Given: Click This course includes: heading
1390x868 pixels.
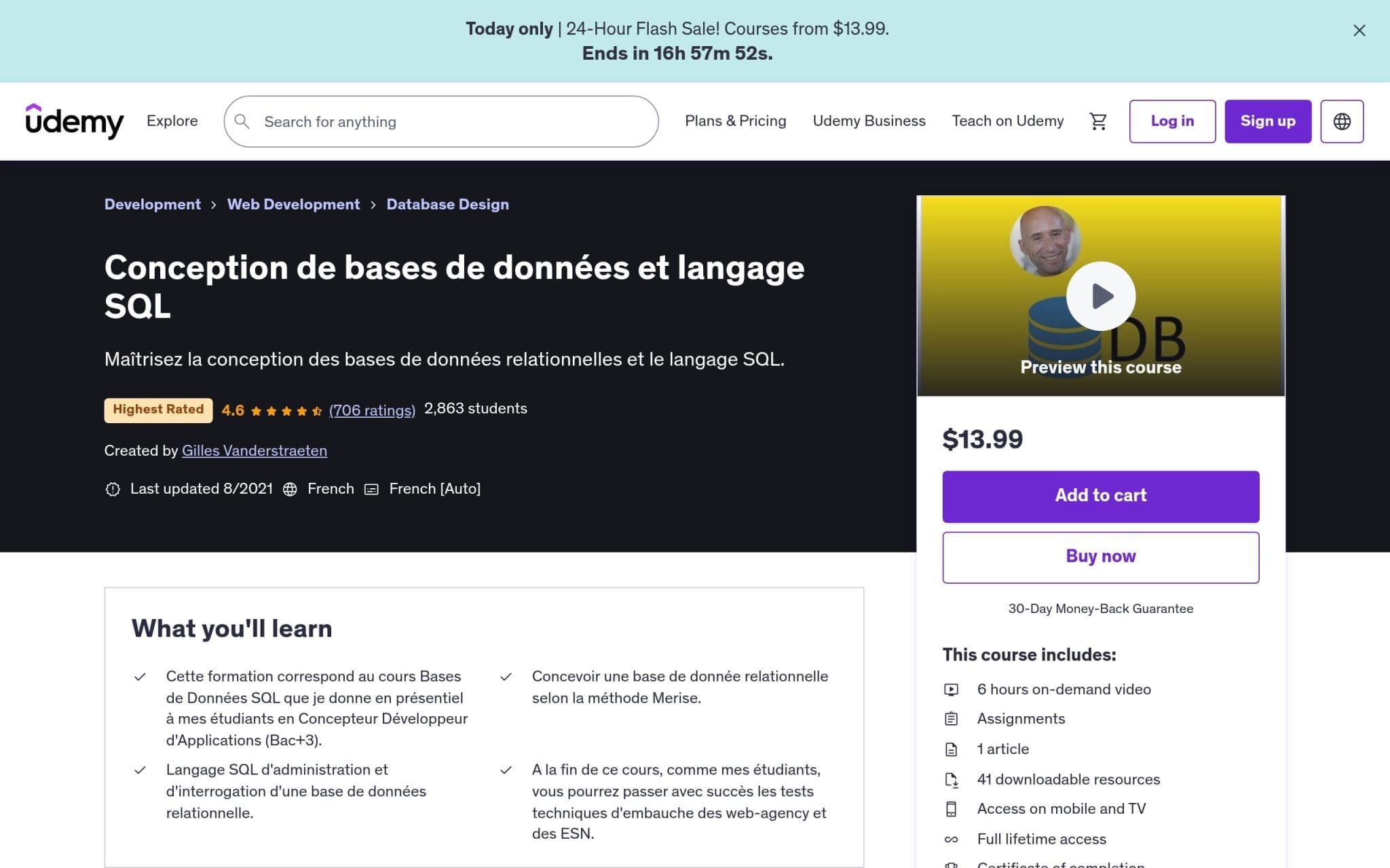Looking at the screenshot, I should coord(1029,654).
